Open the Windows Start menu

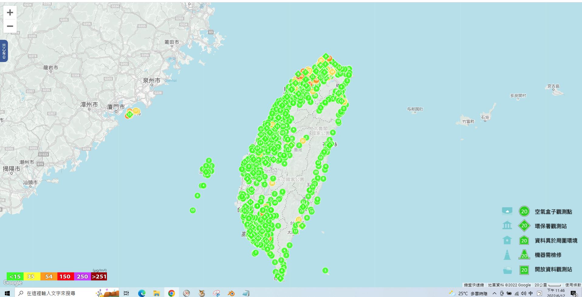point(7,293)
